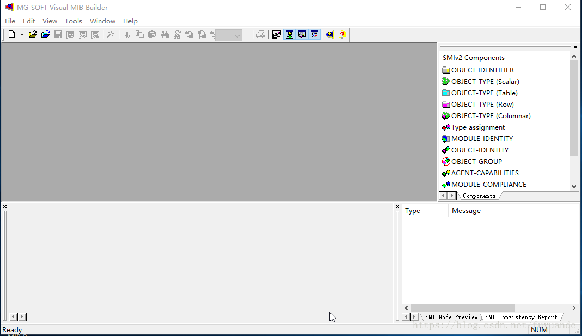Click the Print icon in toolbar
582x336 pixels.
pos(261,34)
